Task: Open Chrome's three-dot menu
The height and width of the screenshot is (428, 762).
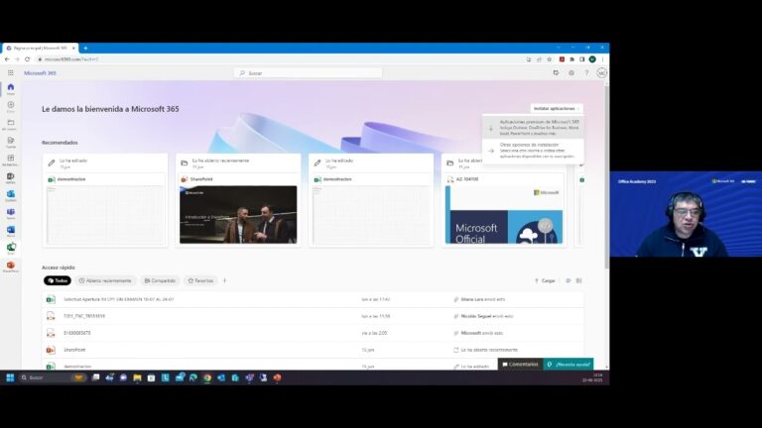Action: coord(602,59)
